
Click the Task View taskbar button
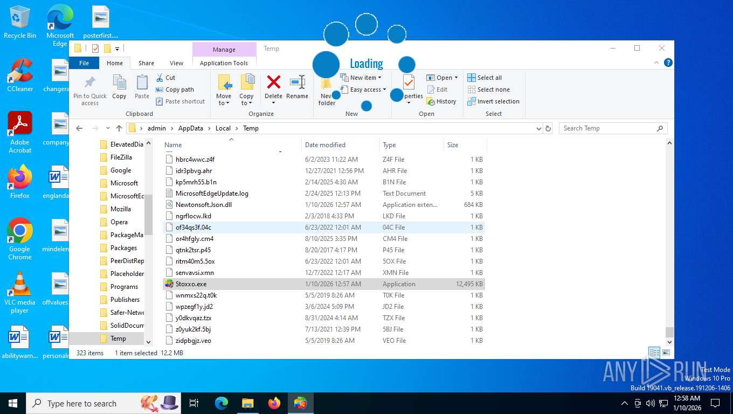(194, 403)
